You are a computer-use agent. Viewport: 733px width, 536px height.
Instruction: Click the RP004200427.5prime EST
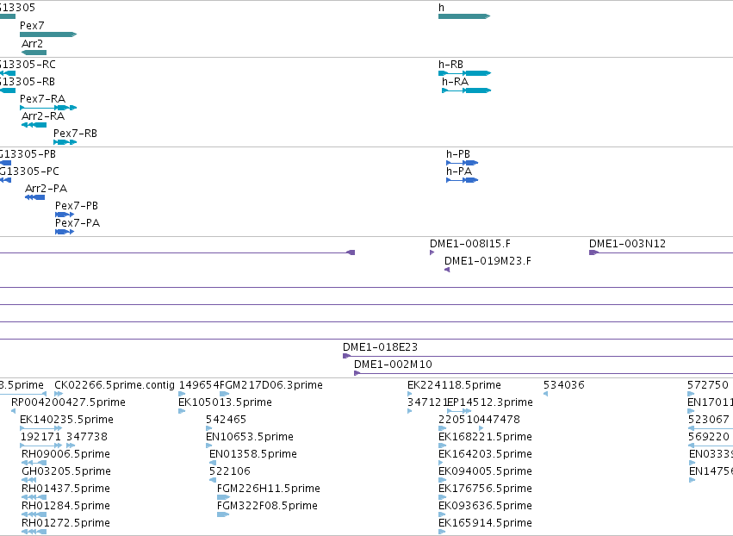pos(14,411)
